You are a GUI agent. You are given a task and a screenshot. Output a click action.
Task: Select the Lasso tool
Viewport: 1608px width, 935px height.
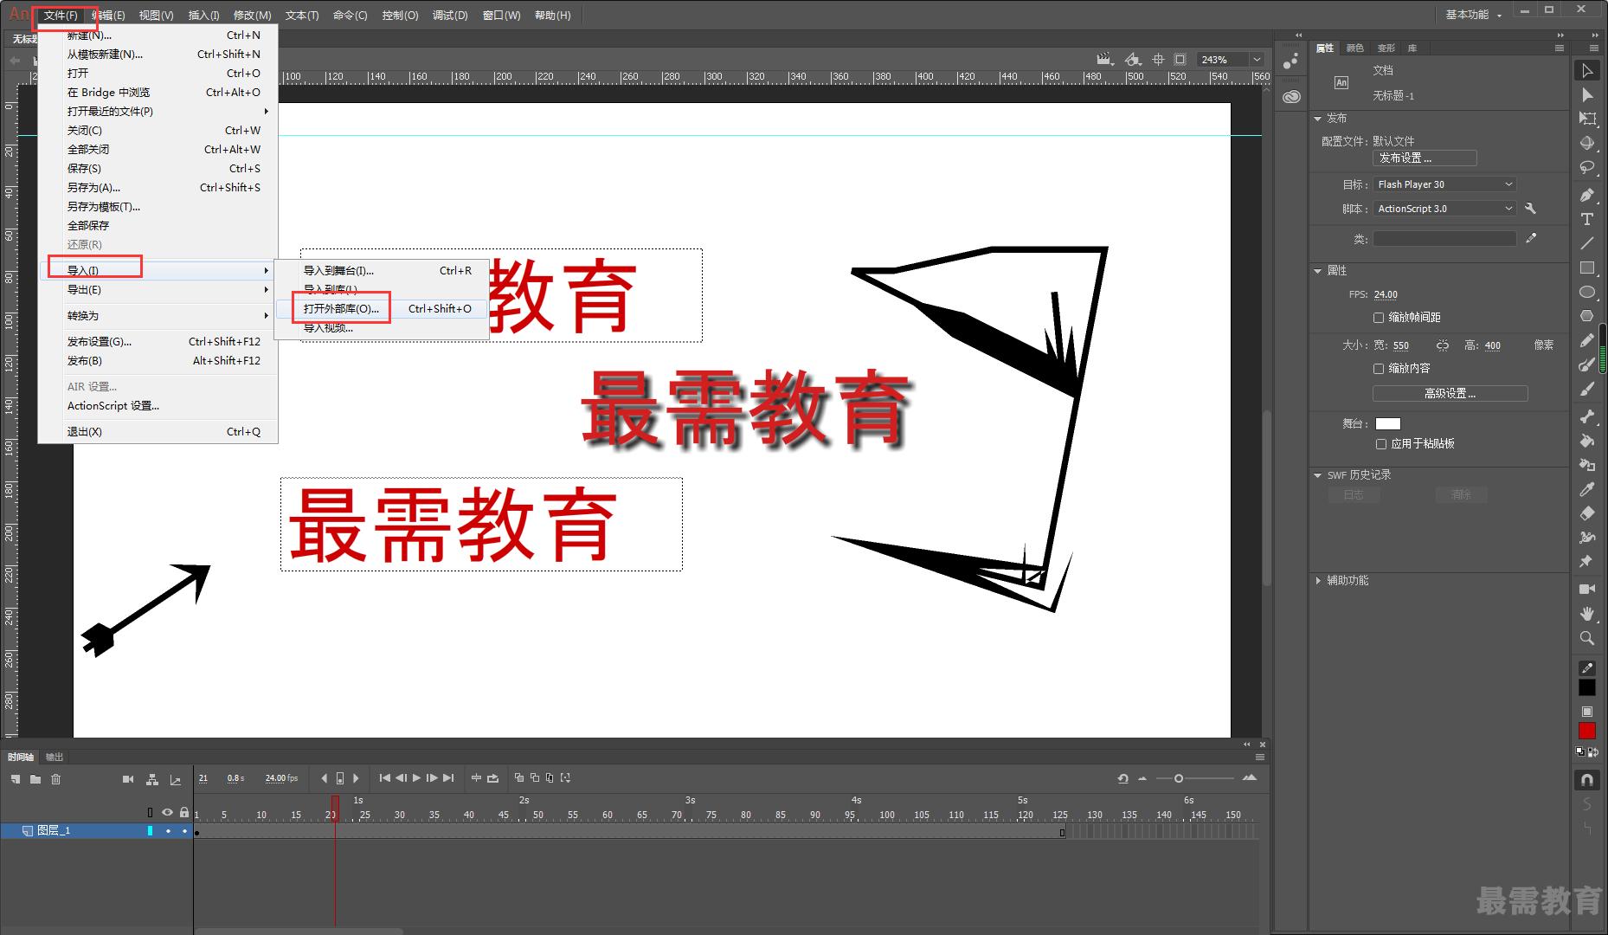pos(1587,167)
